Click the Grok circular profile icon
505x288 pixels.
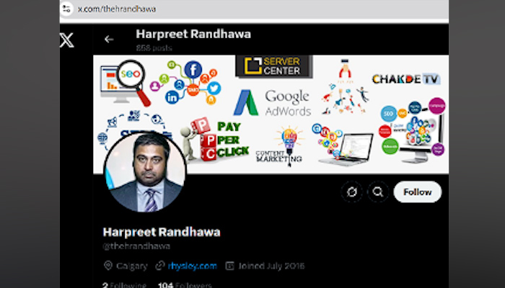click(x=352, y=192)
